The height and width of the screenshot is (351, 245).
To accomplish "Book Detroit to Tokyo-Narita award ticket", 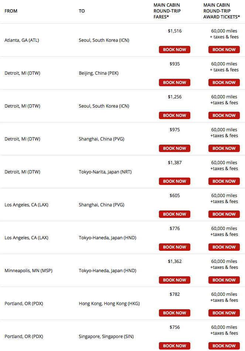I will click(x=224, y=181).
